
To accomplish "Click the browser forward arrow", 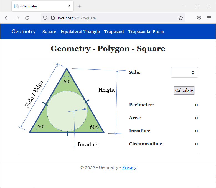I will 17,18.
